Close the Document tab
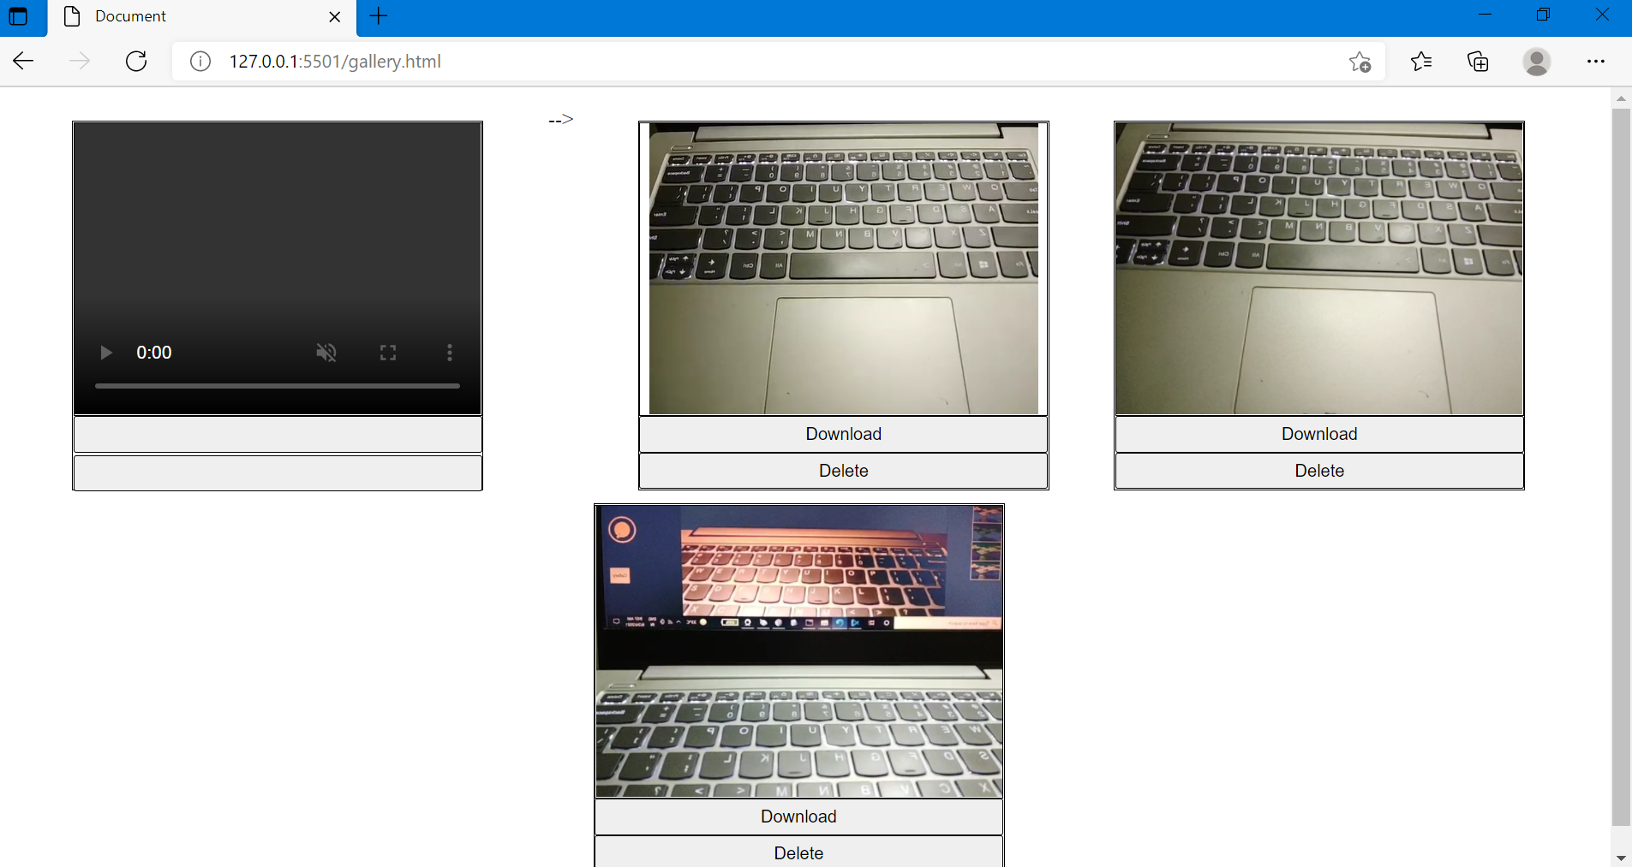The width and height of the screenshot is (1632, 867). click(335, 16)
